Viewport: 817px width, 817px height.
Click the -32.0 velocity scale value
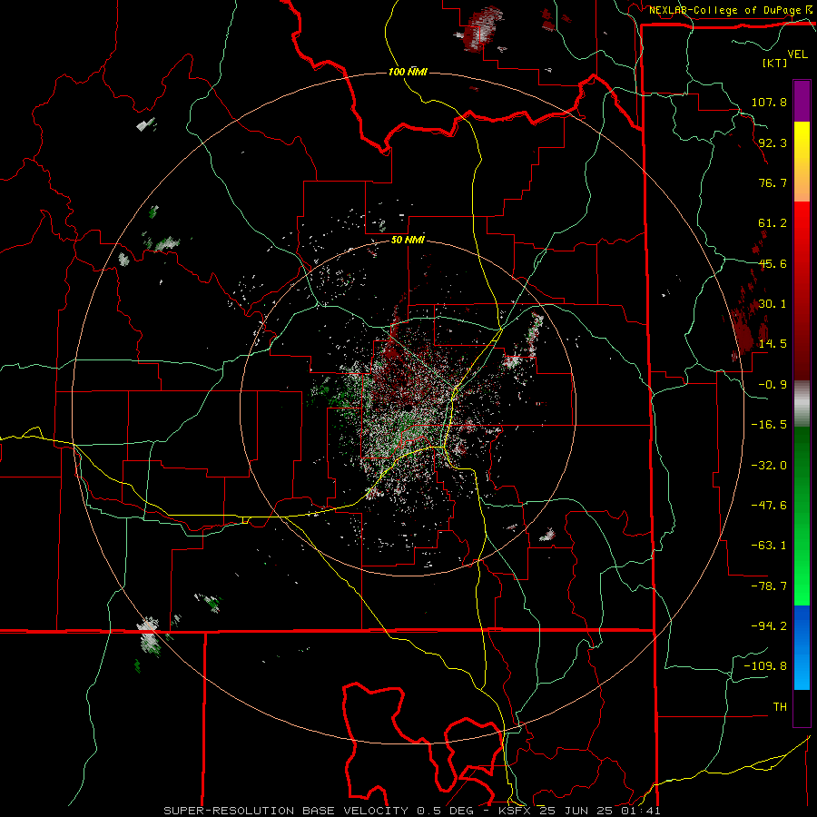[769, 466]
